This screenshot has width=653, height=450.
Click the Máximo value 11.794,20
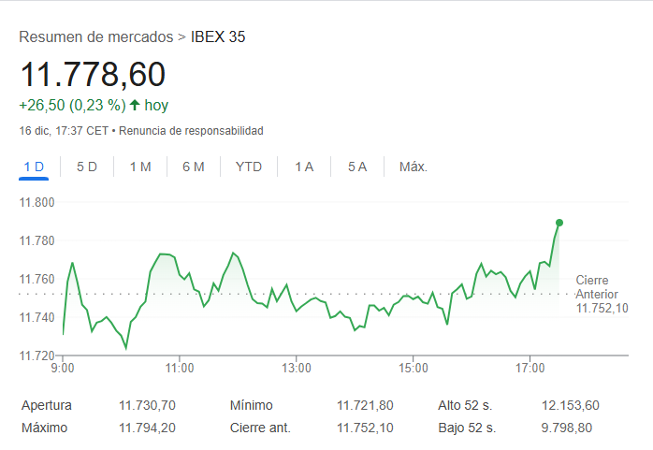(x=147, y=428)
